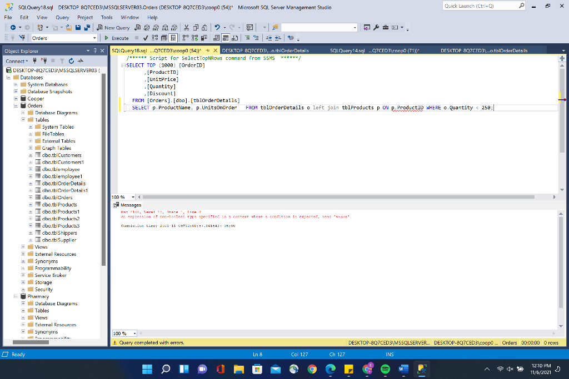This screenshot has width=569, height=379.
Task: Click the New Query button
Action: (113, 28)
